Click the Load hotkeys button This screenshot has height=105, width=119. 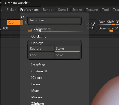pos(42,55)
